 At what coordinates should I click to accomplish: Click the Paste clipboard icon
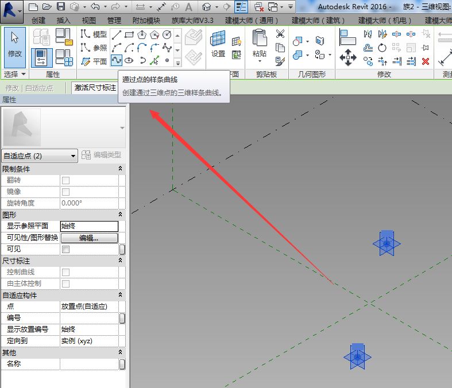(x=260, y=37)
